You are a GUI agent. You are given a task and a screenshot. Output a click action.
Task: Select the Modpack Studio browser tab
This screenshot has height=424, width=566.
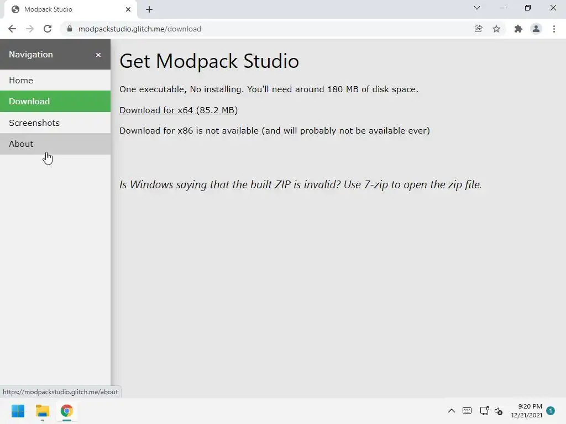pos(70,9)
